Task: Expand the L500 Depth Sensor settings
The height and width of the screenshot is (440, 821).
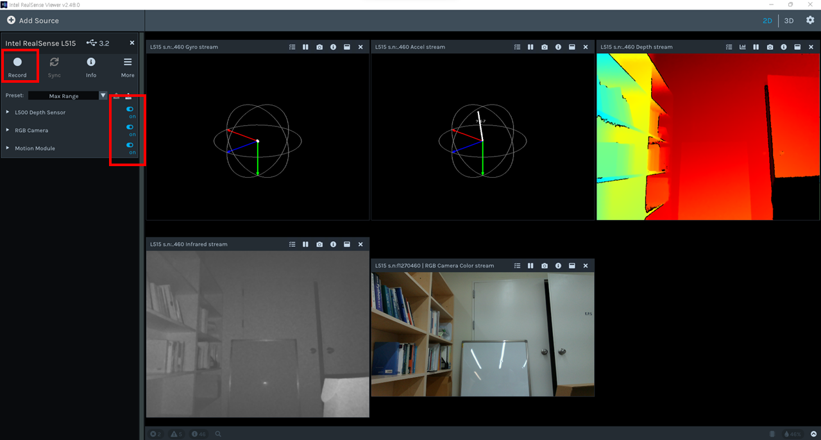Action: (x=8, y=112)
